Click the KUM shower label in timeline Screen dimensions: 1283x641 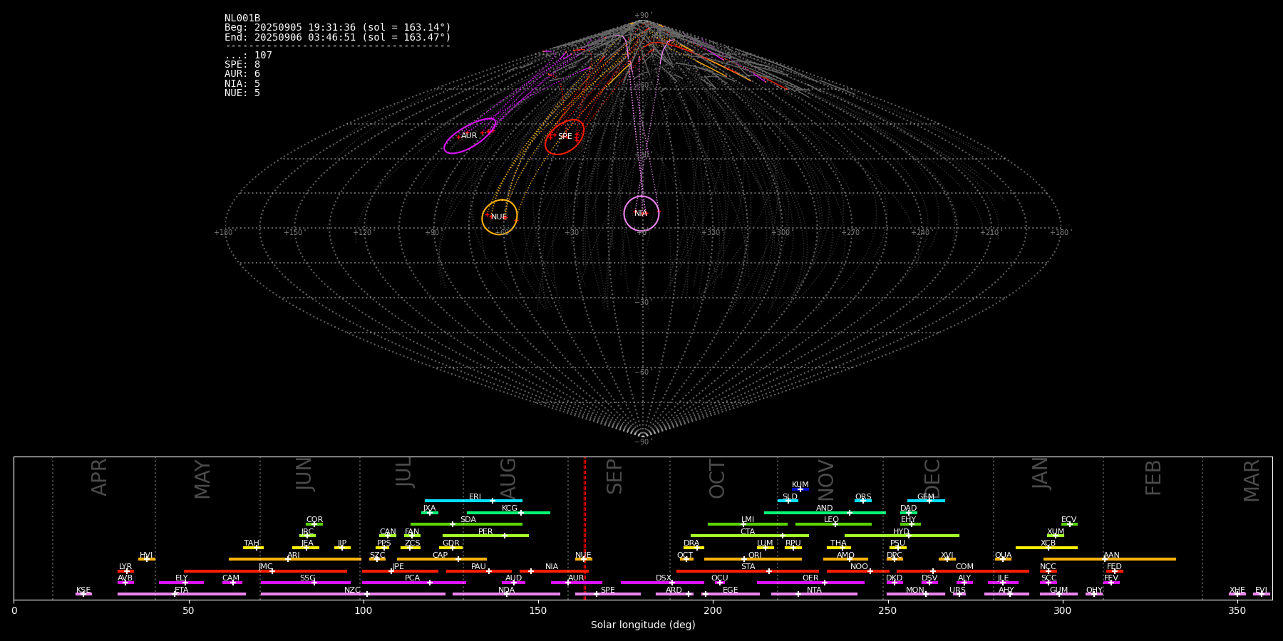pyautogui.click(x=800, y=485)
